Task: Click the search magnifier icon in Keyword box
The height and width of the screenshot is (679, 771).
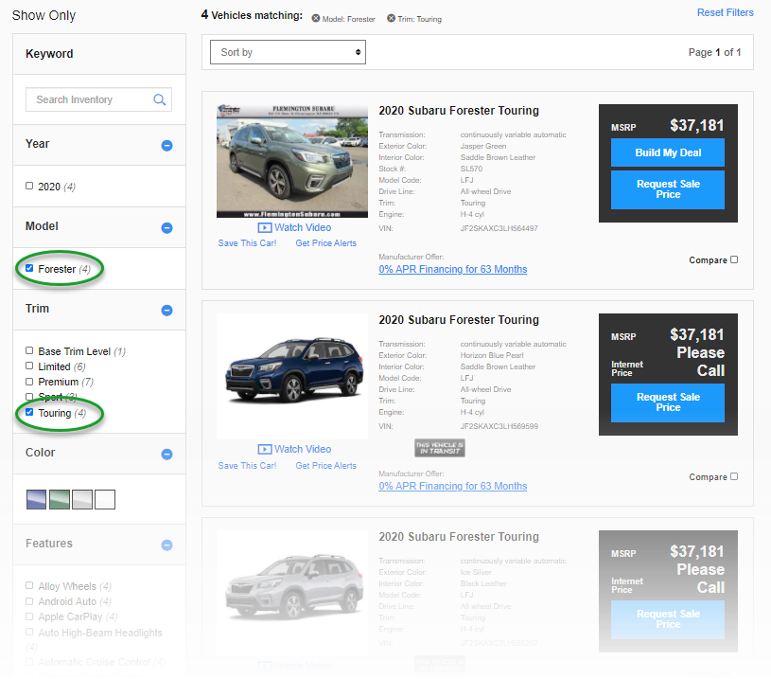Action: (x=159, y=99)
